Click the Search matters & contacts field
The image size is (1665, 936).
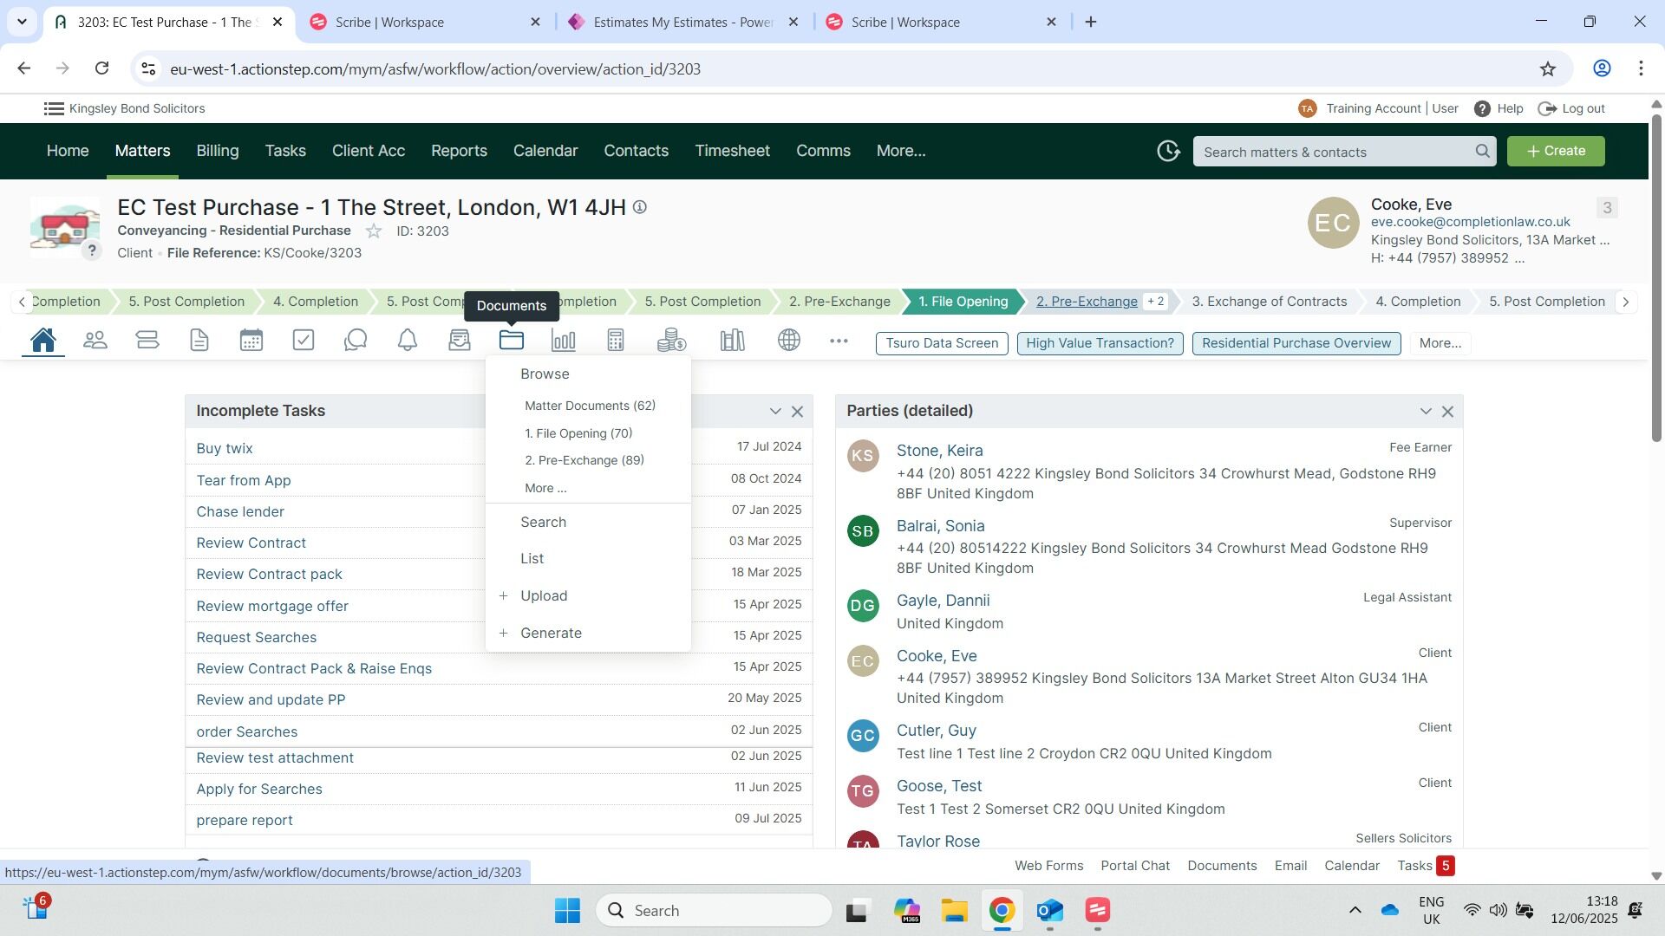tap(1335, 152)
